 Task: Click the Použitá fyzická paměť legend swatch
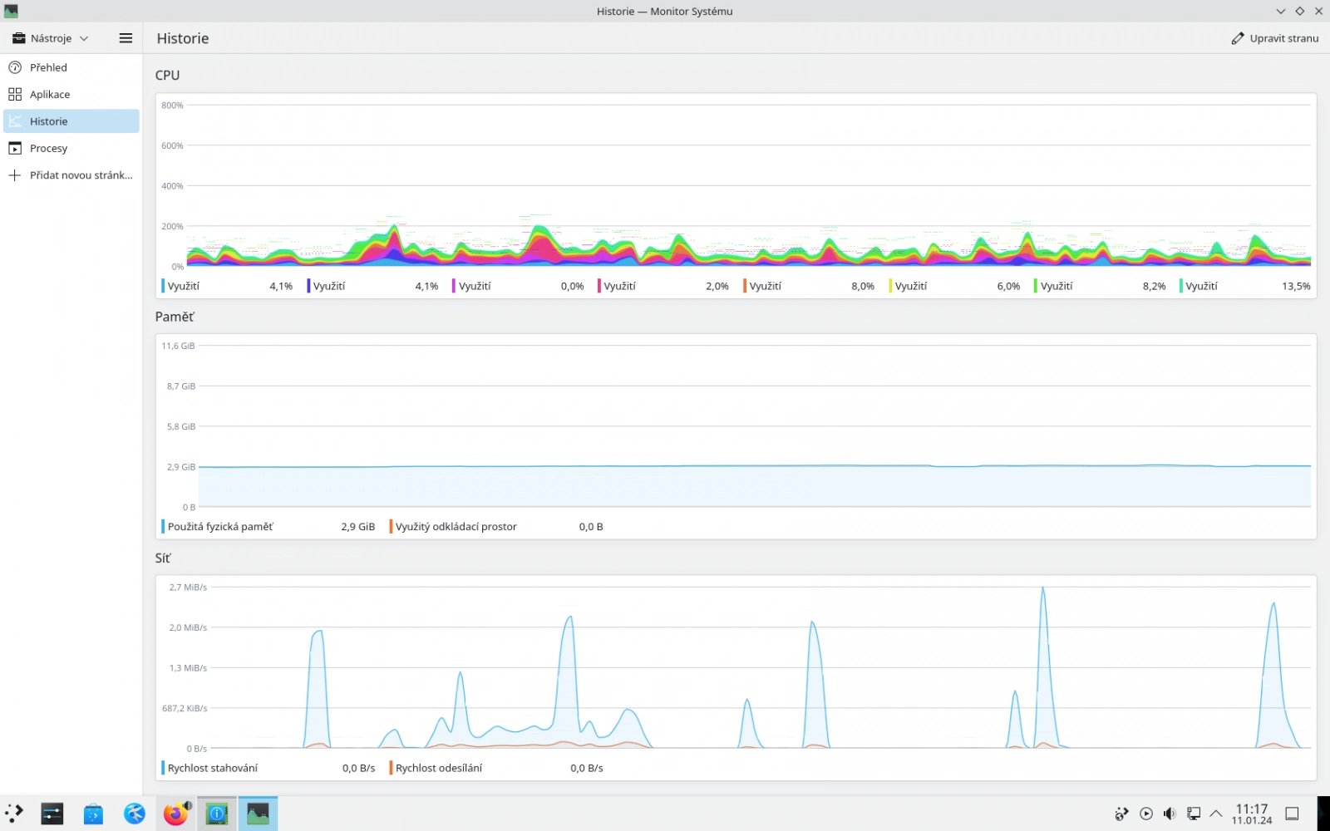[x=163, y=527]
